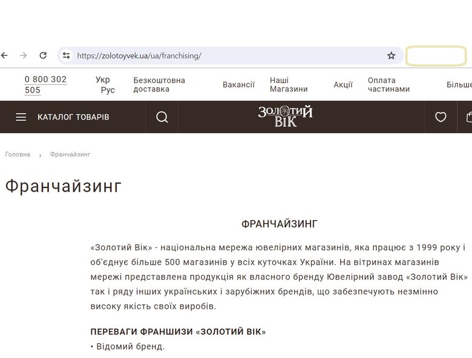Switch language to Укр
The width and height of the screenshot is (472, 358).
tap(103, 80)
